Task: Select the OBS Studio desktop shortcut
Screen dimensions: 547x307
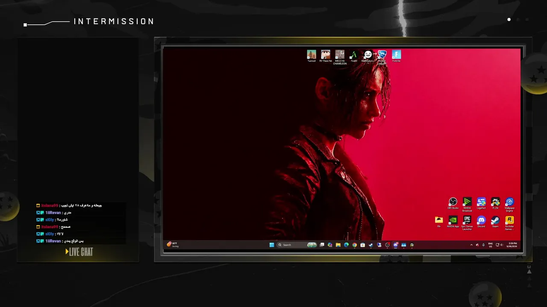Action: tap(453, 203)
